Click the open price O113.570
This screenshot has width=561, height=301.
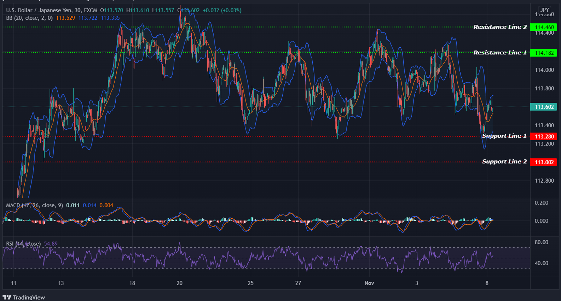111,10
